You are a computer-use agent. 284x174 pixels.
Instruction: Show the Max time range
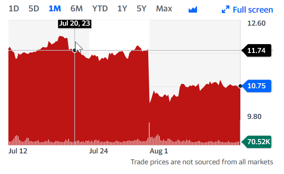coord(164,8)
